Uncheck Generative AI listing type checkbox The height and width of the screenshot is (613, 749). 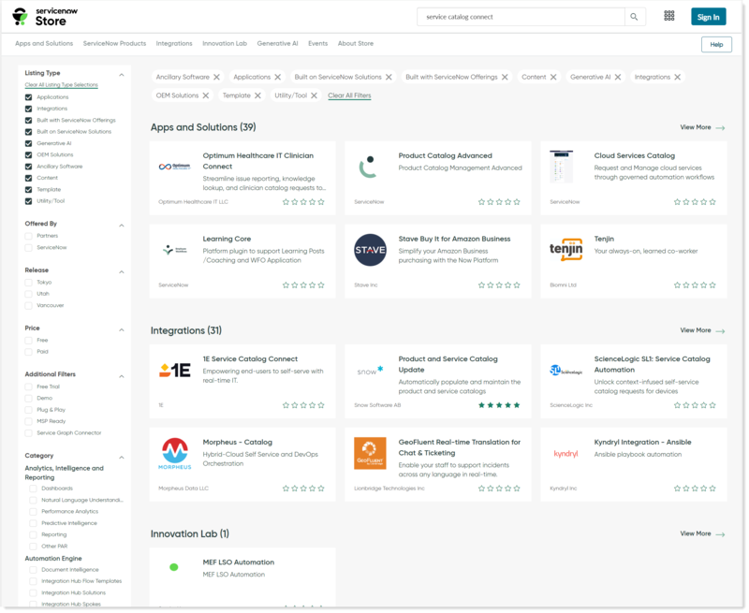pos(29,144)
